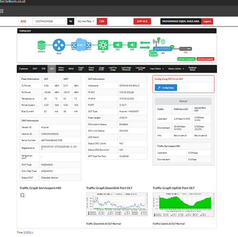This screenshot has height=237, width=238.
Task: Click the ONT serial number value
Action: point(52,140)
